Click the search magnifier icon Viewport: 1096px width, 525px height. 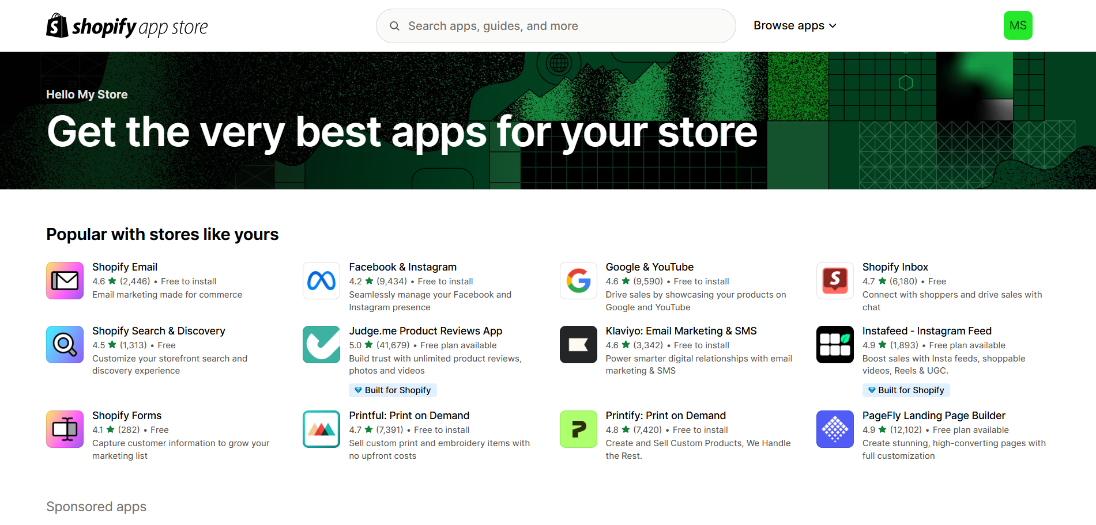pos(394,26)
